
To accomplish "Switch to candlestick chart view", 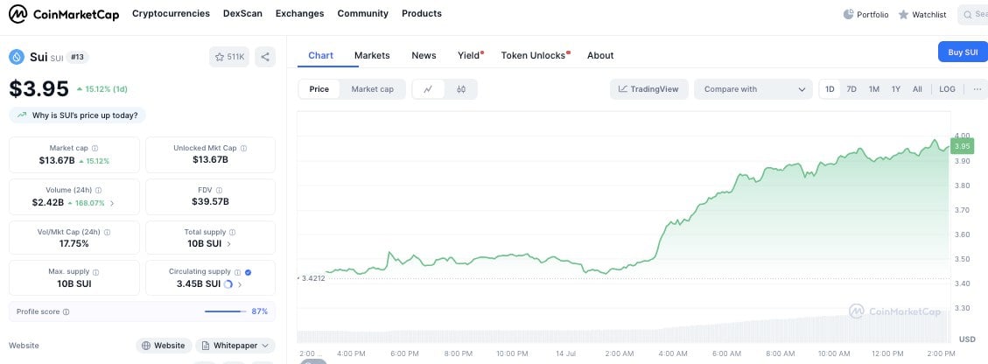I will pyautogui.click(x=460, y=89).
